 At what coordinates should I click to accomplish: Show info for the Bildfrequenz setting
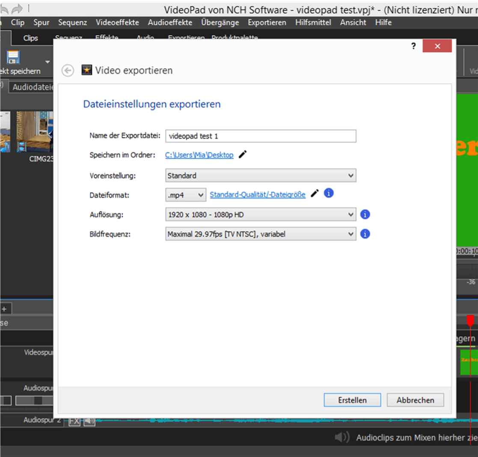tap(365, 234)
